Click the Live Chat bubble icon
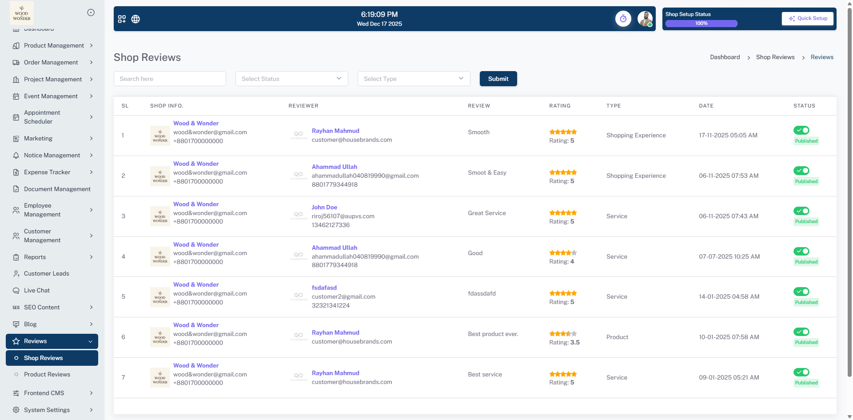853x420 pixels. coord(16,291)
